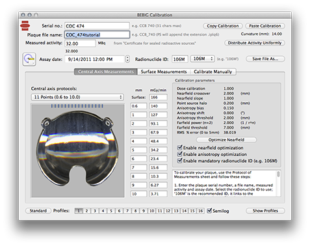Viewport: 310px width, 246px height.
Task: Select profile 8 button
Action: (135, 211)
